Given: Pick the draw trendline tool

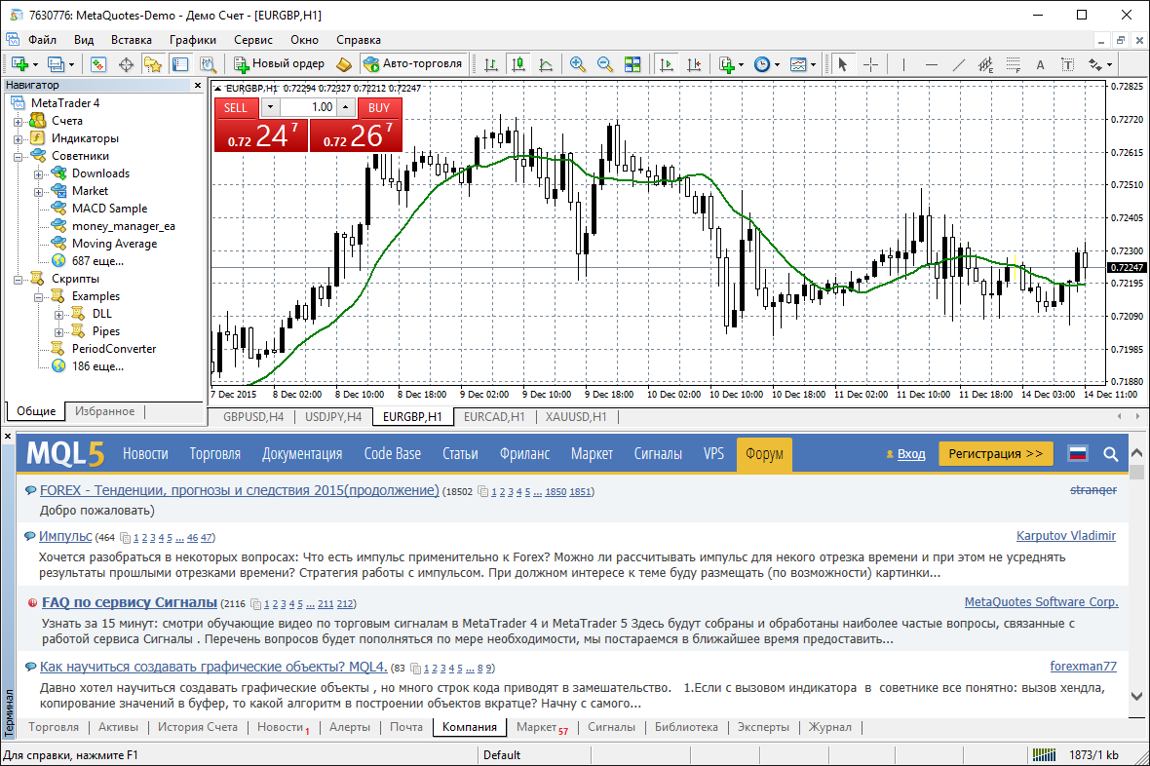Looking at the screenshot, I should [x=958, y=64].
